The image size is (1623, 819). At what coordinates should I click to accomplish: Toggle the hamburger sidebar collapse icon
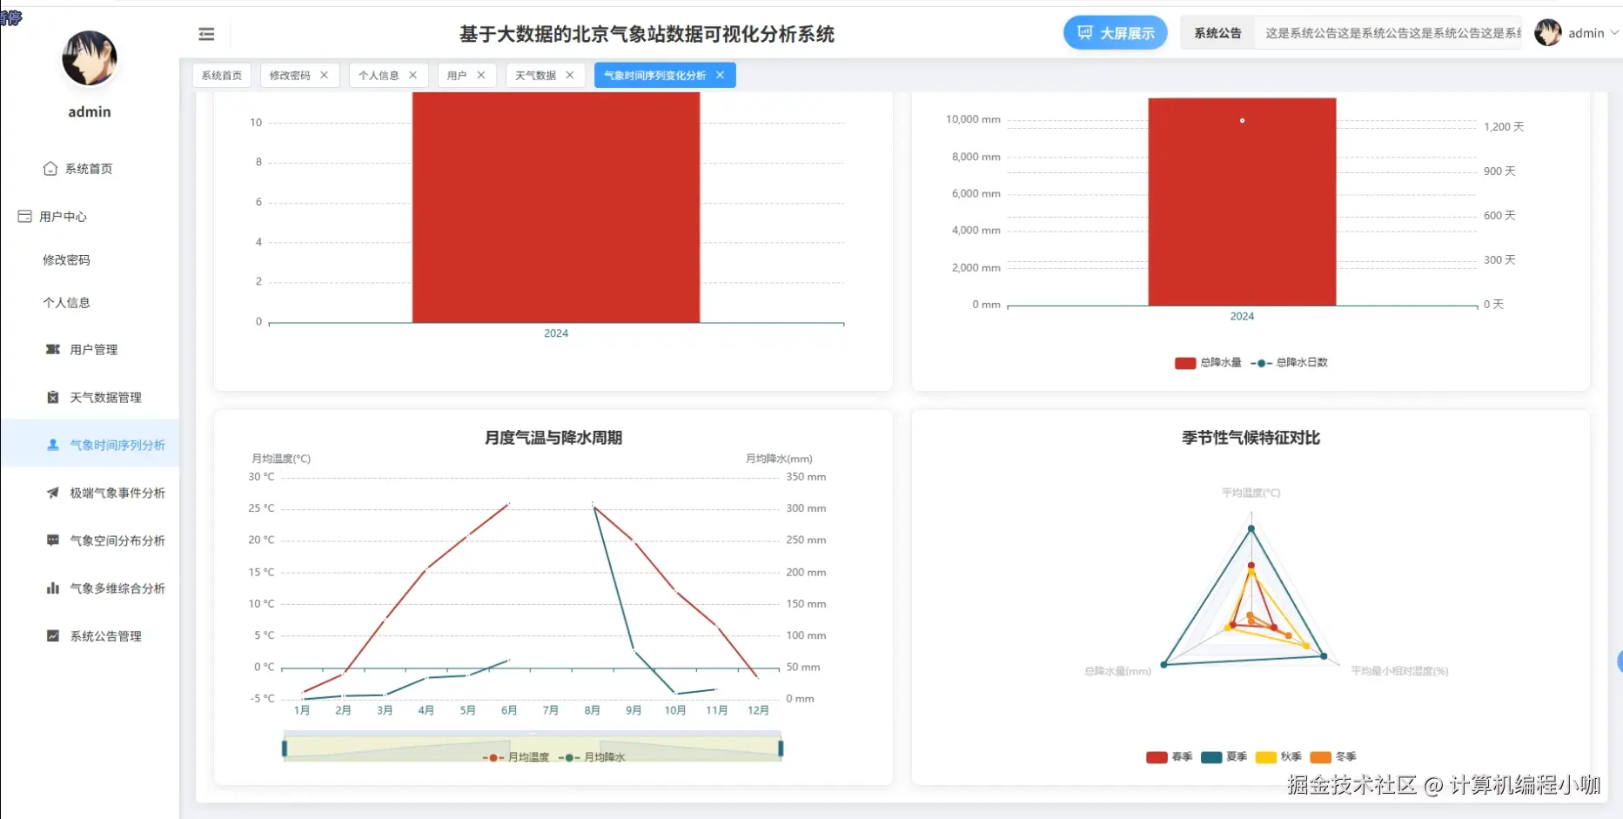206,34
